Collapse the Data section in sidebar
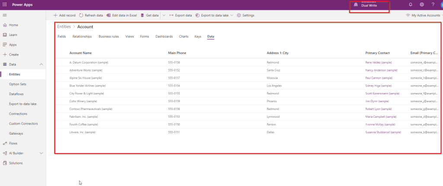This screenshot has width=443, height=186. coord(41,64)
